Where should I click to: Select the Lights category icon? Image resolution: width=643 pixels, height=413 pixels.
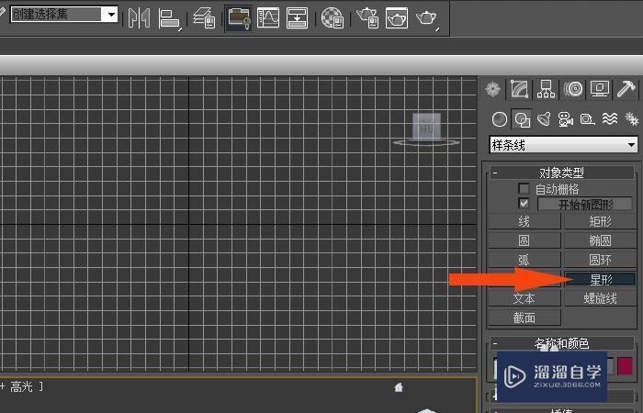coord(544,119)
